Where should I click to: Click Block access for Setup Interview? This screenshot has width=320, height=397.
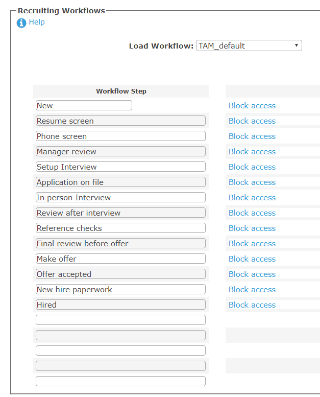(252, 167)
